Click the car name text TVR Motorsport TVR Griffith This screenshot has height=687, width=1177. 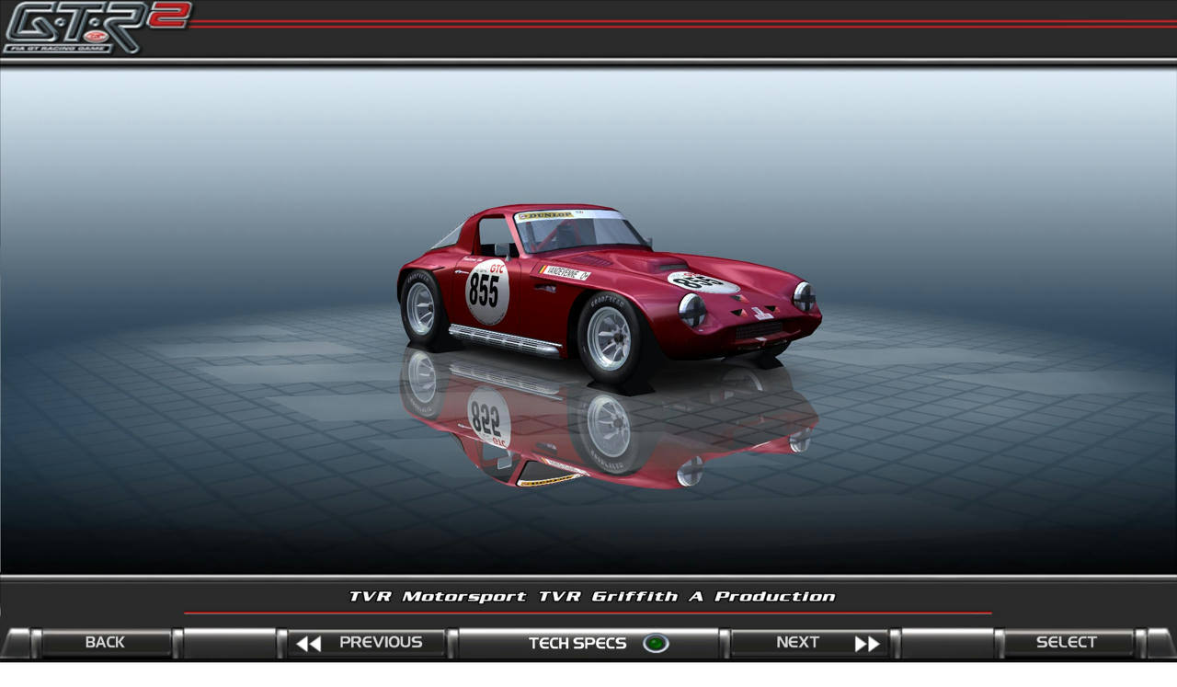(x=592, y=596)
